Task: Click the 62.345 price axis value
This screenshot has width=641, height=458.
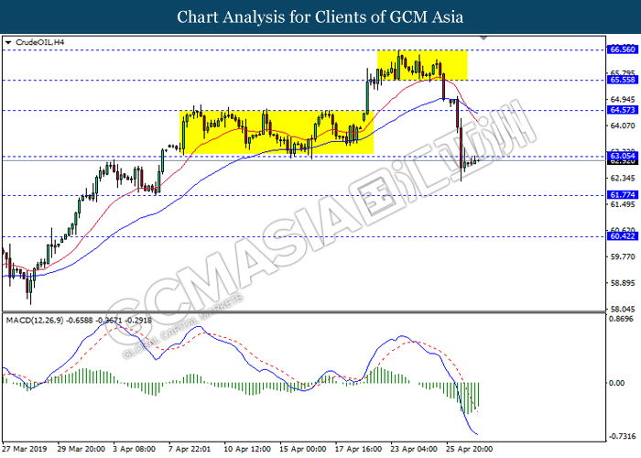Action: click(x=623, y=178)
